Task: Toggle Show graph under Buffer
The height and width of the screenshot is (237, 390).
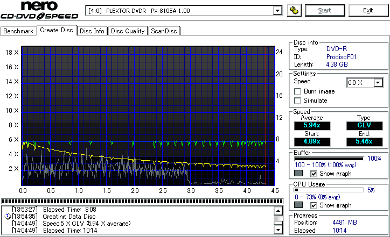Action: [314, 174]
